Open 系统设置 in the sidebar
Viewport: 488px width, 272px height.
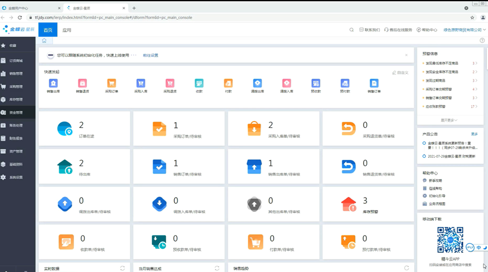[x=17, y=177]
